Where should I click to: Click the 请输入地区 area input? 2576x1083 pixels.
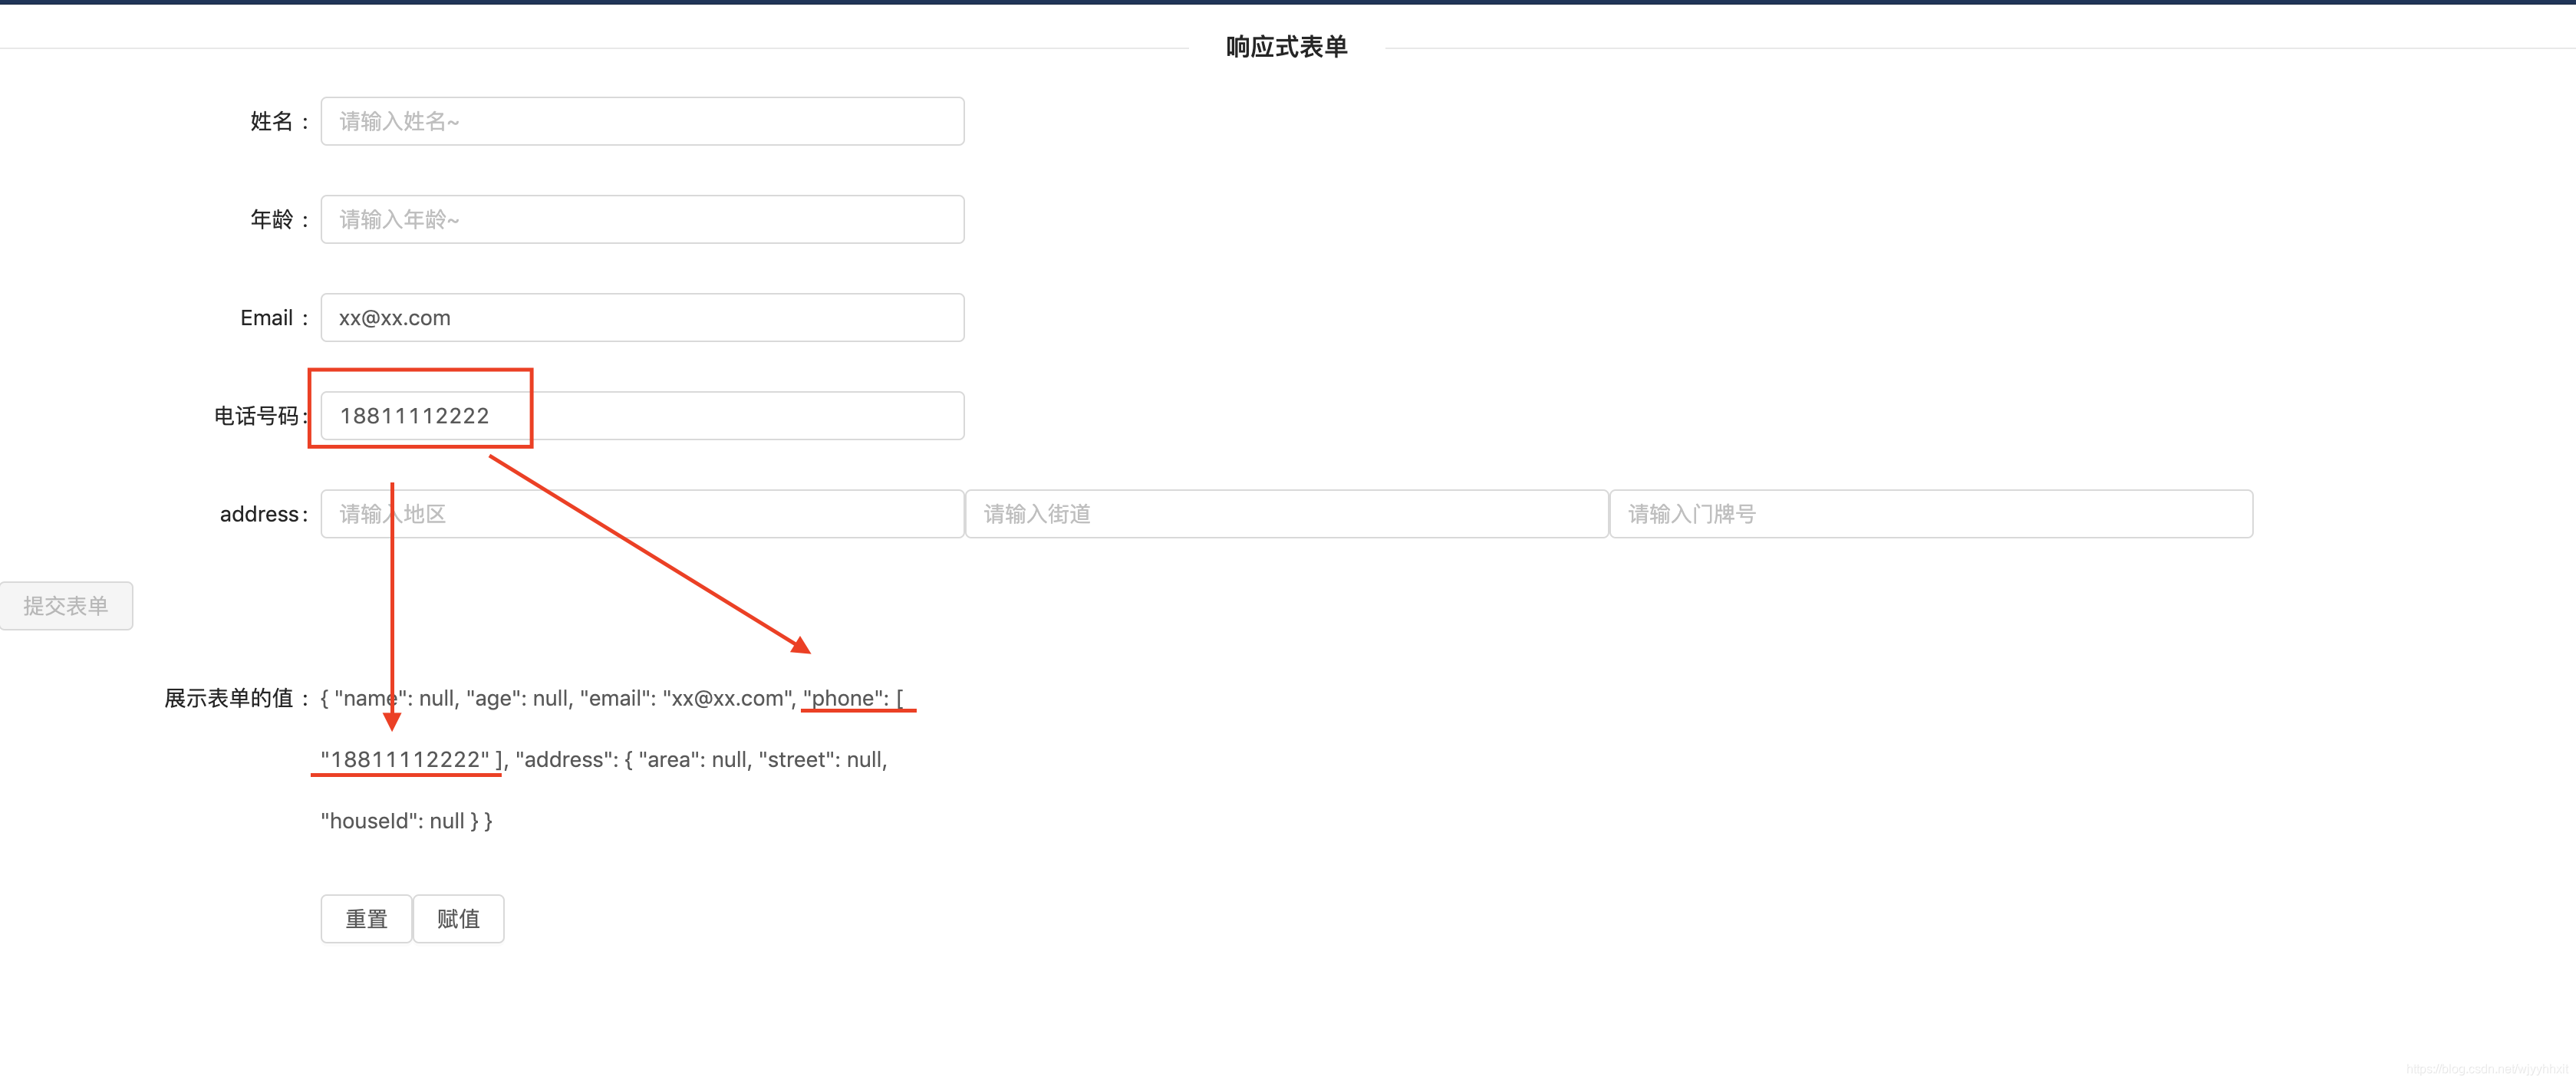641,514
